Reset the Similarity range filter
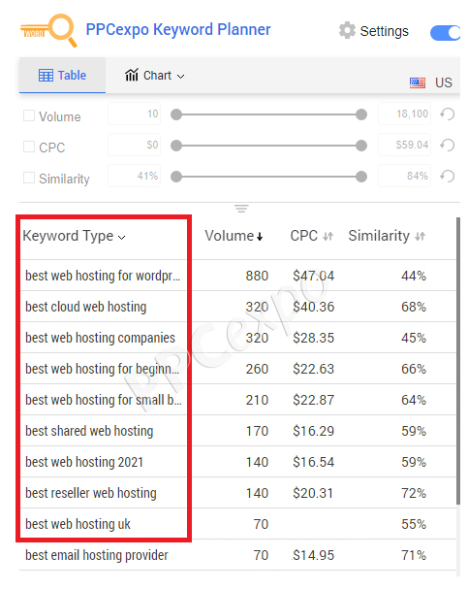Image resolution: width=468 pixels, height=590 pixels. [448, 176]
